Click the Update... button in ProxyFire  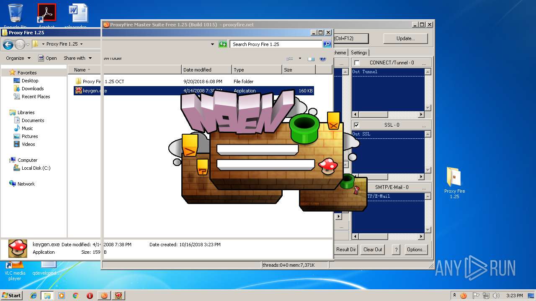[x=405, y=38]
